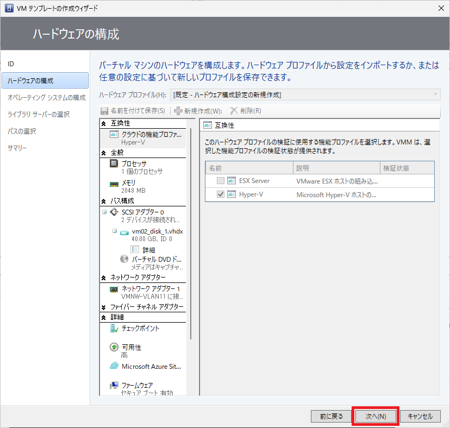Click 削除(R) toolbar text
This screenshot has height=428, width=450.
coord(251,111)
